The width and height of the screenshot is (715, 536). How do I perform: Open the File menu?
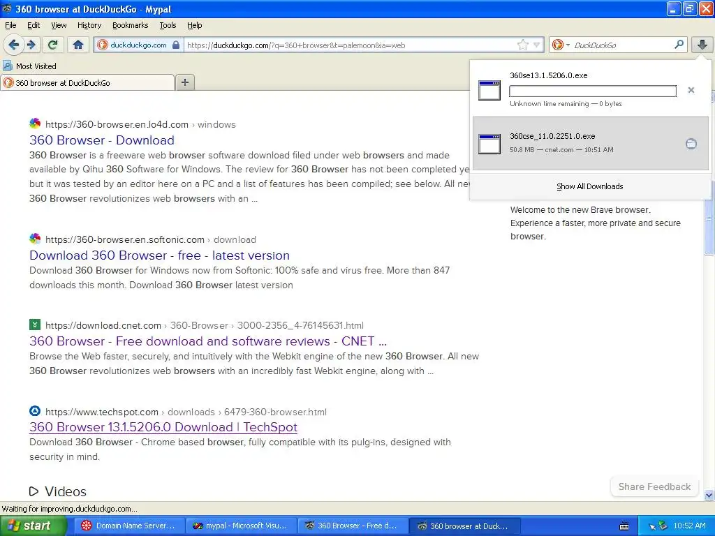click(10, 25)
